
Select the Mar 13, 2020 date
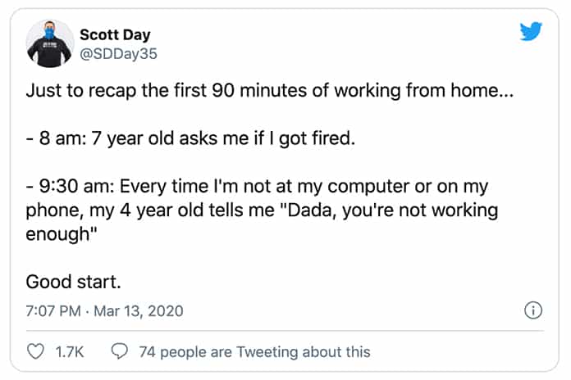click(x=139, y=311)
